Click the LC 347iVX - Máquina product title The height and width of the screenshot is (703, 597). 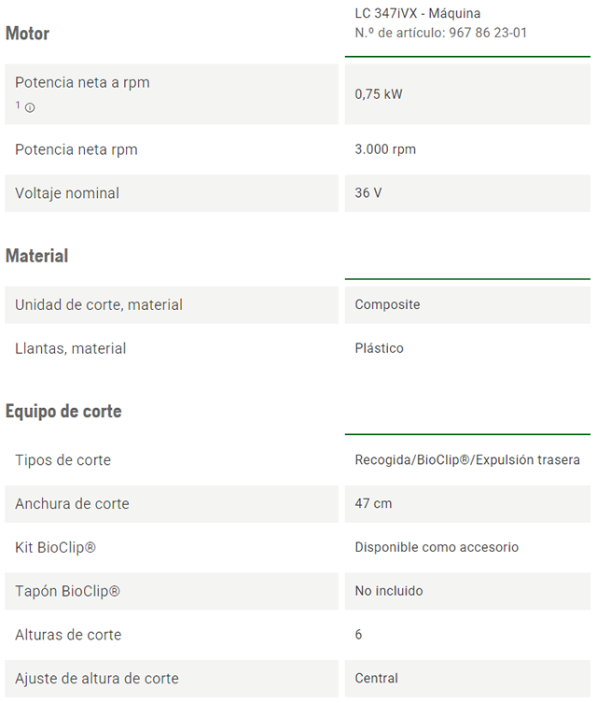click(x=418, y=14)
